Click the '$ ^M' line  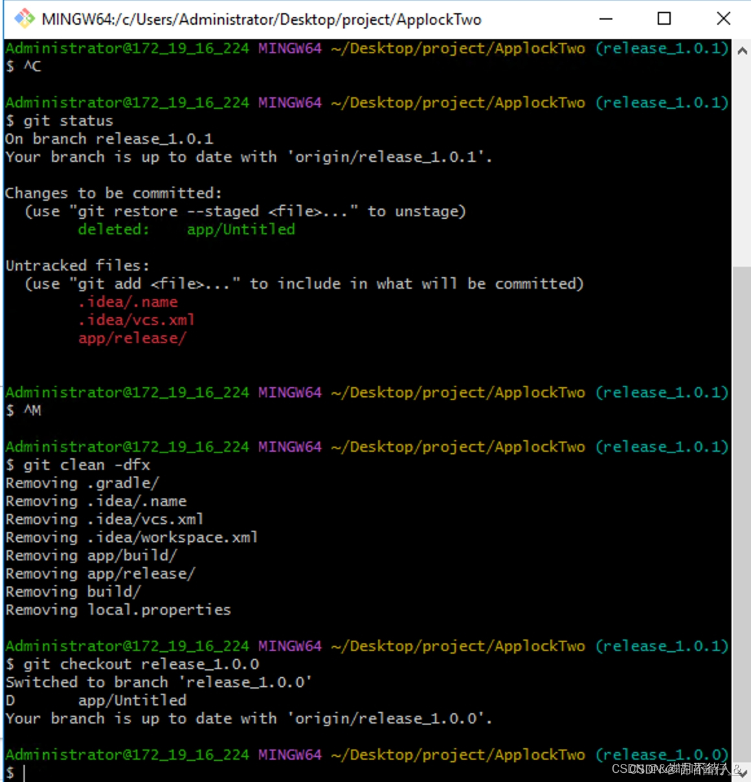[23, 411]
